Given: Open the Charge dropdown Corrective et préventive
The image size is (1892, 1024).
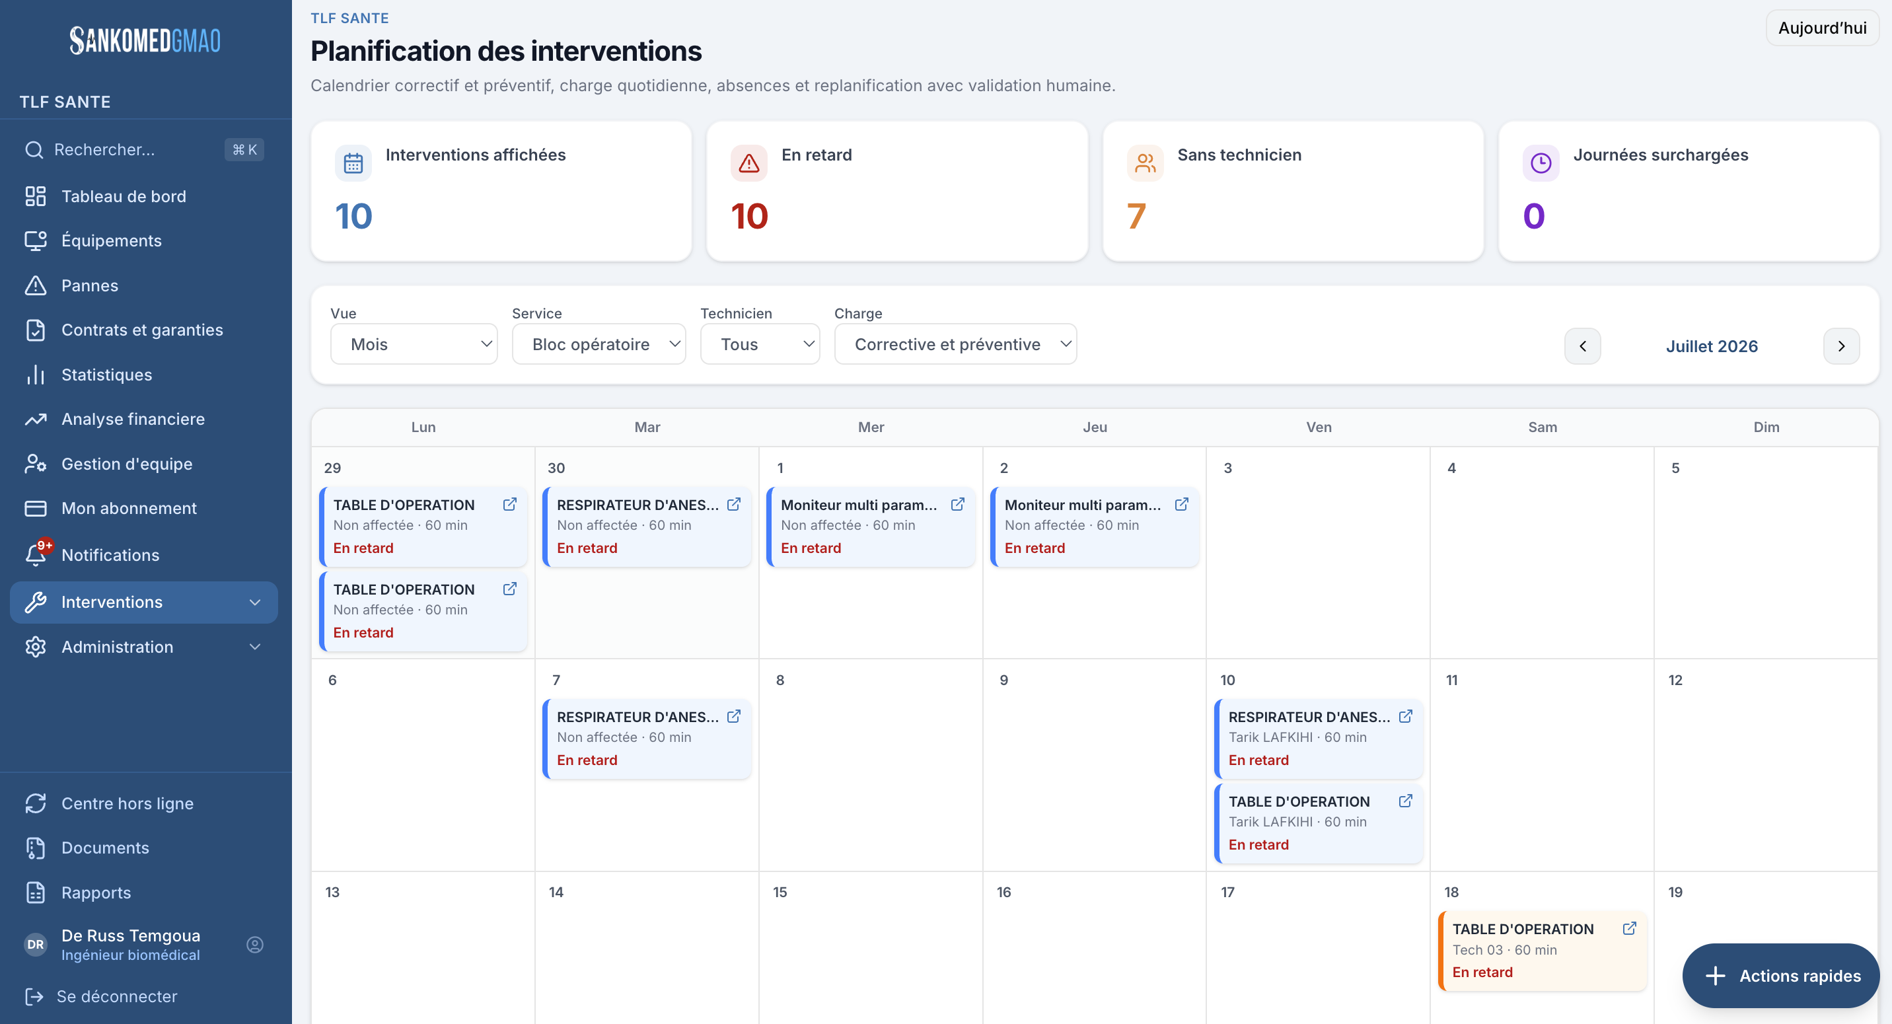Looking at the screenshot, I should pyautogui.click(x=955, y=344).
